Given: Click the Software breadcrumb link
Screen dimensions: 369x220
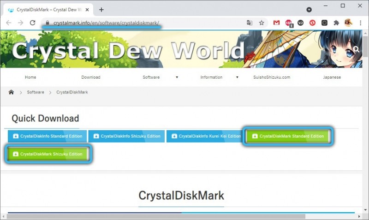Looking at the screenshot, I should [36, 92].
